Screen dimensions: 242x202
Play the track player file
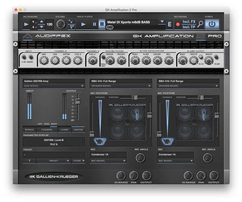(x=83, y=24)
